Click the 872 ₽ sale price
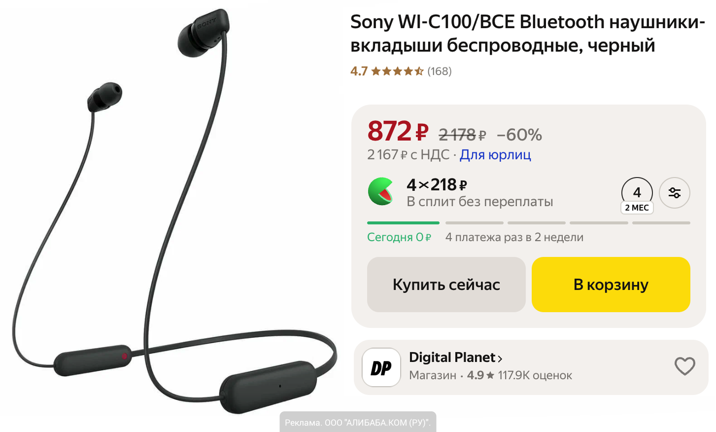Viewport: 716px width, 432px height. click(x=398, y=131)
